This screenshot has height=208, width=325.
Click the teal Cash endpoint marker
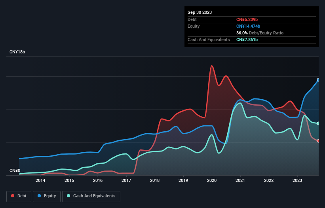(x=318, y=123)
